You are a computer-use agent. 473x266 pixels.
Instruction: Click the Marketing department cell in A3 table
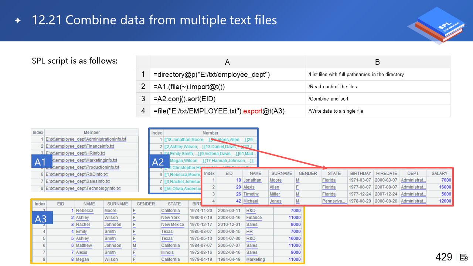255,259
